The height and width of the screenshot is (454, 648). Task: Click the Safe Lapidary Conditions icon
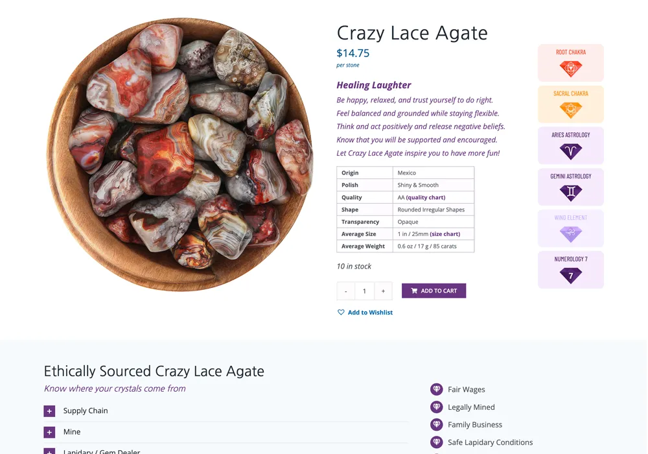click(435, 442)
